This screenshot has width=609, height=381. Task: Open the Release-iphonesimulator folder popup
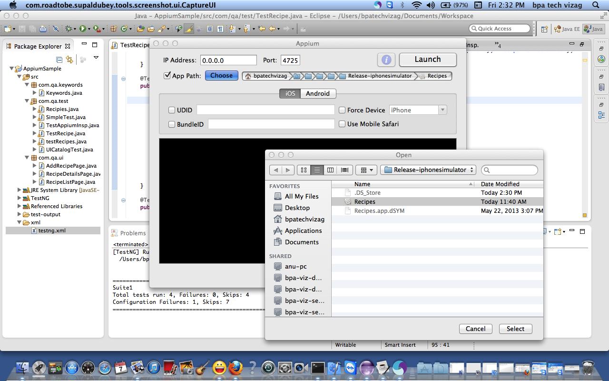coord(428,170)
